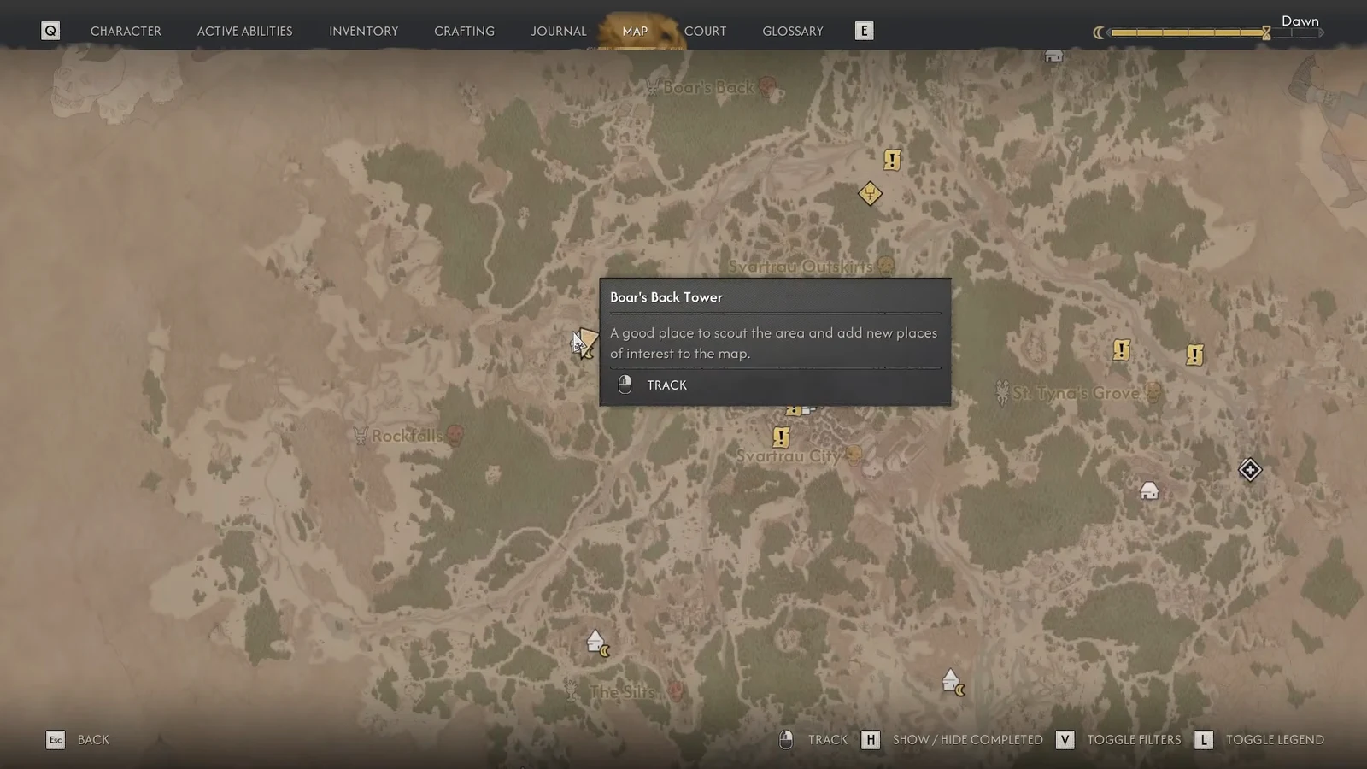Click the Q previous-tab key icon
The width and height of the screenshot is (1367, 769).
(50, 31)
